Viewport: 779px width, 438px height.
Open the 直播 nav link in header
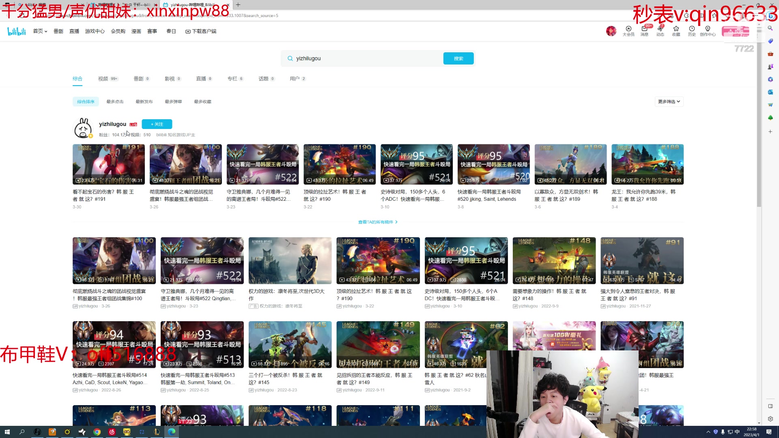click(x=74, y=31)
